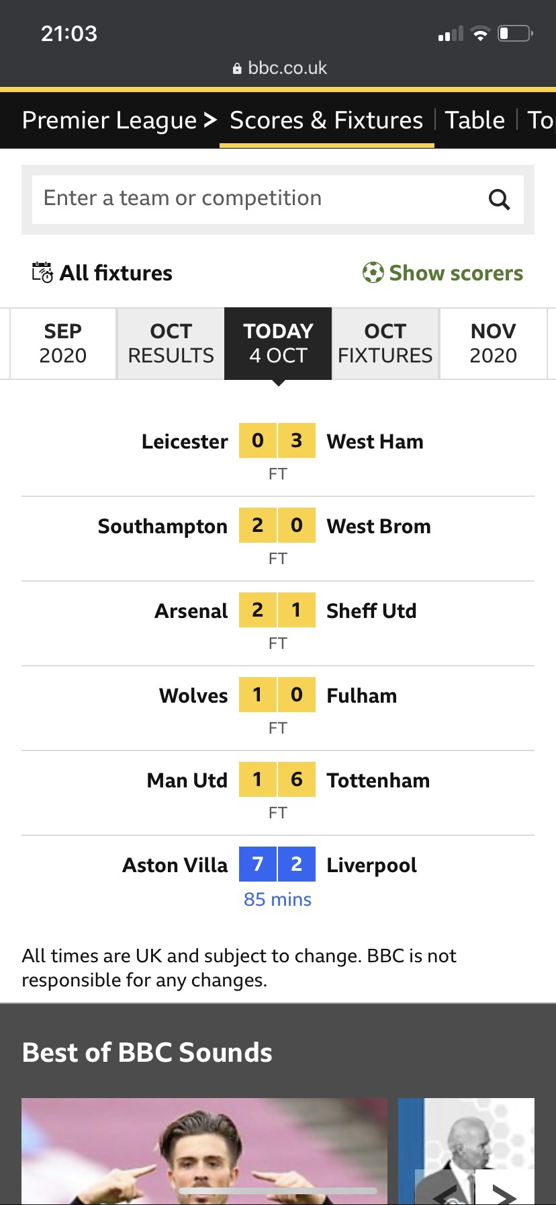
Task: Select the SEP 2020 date tab
Action: click(x=63, y=343)
